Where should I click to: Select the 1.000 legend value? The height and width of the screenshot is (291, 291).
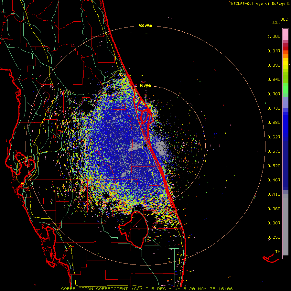tap(274, 36)
